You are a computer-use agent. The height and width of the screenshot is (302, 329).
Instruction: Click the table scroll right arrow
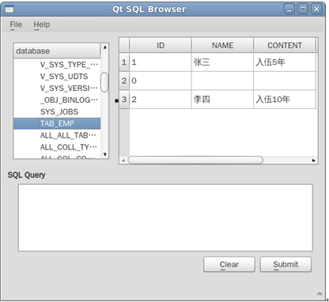point(314,160)
